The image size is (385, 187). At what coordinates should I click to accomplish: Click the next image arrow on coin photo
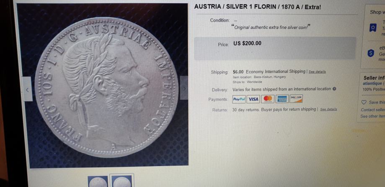click(x=184, y=88)
